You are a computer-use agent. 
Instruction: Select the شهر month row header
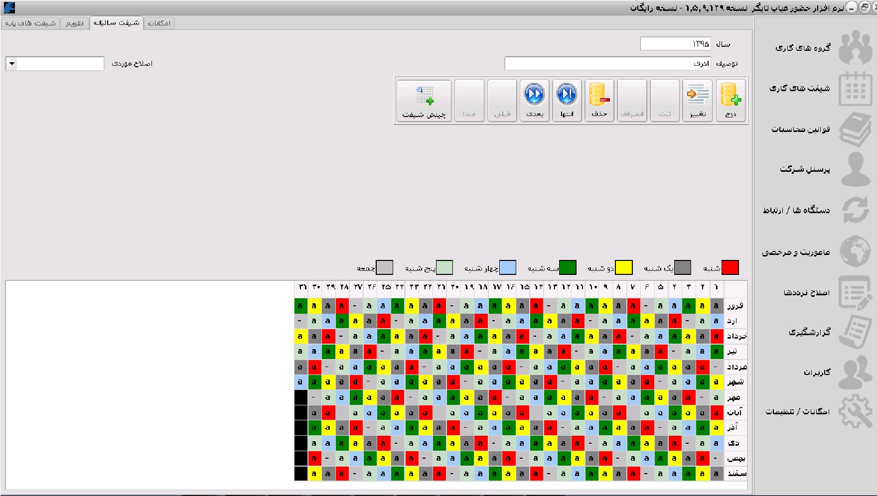click(x=735, y=382)
